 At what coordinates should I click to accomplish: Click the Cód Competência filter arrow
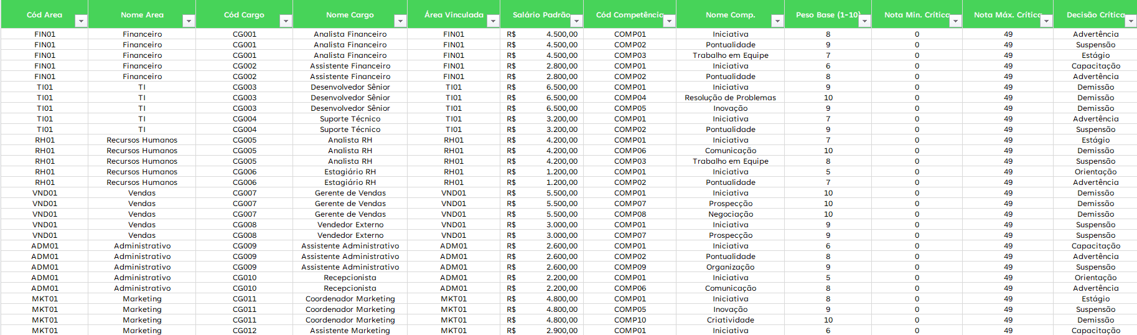coord(668,21)
